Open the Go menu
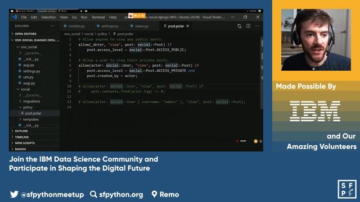The width and height of the screenshot is (360, 202). click(74, 17)
